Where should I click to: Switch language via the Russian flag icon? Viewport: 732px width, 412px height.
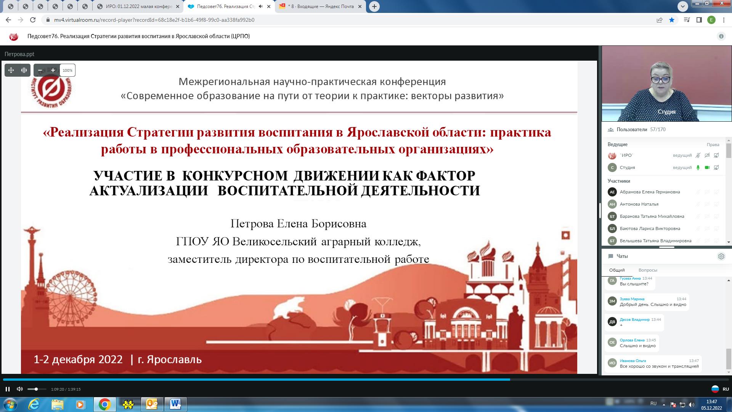click(715, 389)
